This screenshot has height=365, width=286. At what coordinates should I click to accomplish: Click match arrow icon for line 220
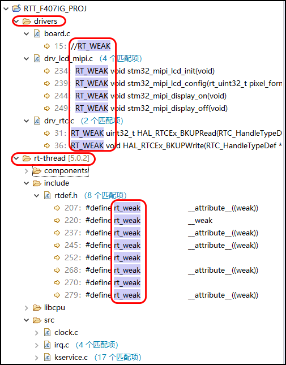(58, 221)
